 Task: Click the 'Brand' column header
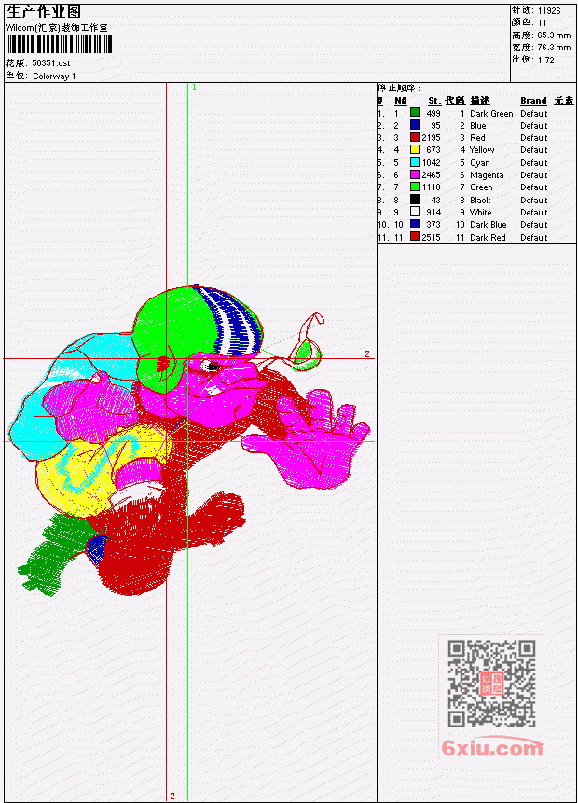coord(533,101)
